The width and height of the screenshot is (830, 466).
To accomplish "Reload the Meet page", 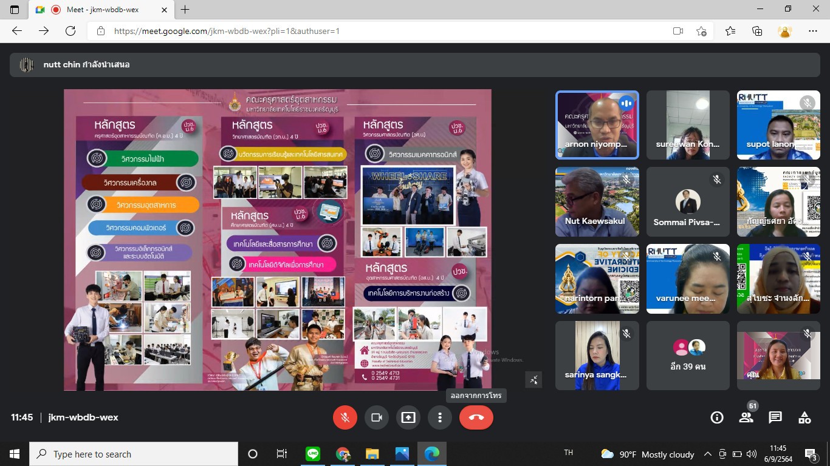I will [70, 31].
